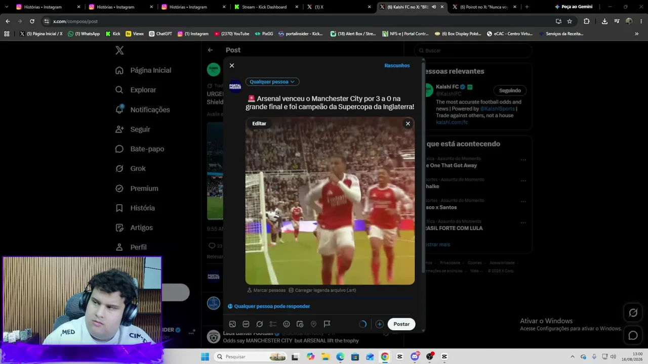Viewport: 648px width, 364px height.
Task: Add a poll to the post
Action: click(x=273, y=324)
